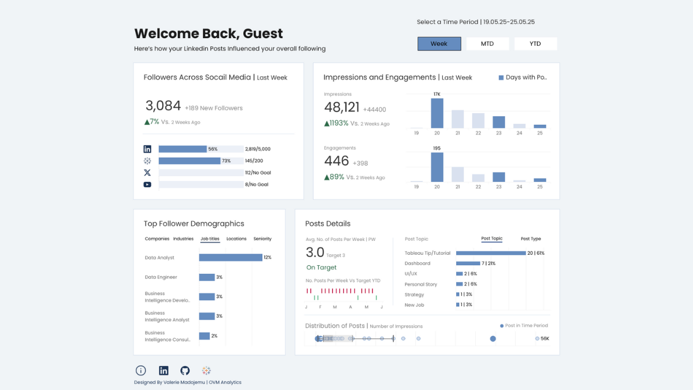View demographics by Seniority

tap(262, 239)
